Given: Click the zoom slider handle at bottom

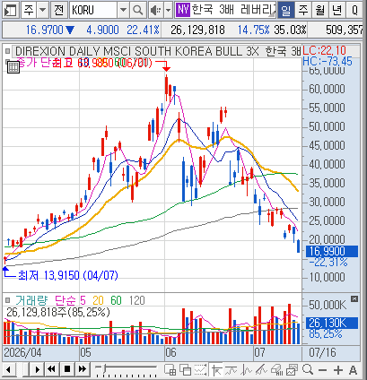Looking at the screenshot, I should point(104,368).
